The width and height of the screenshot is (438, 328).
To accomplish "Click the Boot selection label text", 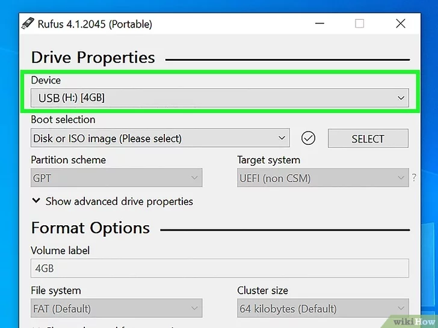I will pyautogui.click(x=63, y=120).
